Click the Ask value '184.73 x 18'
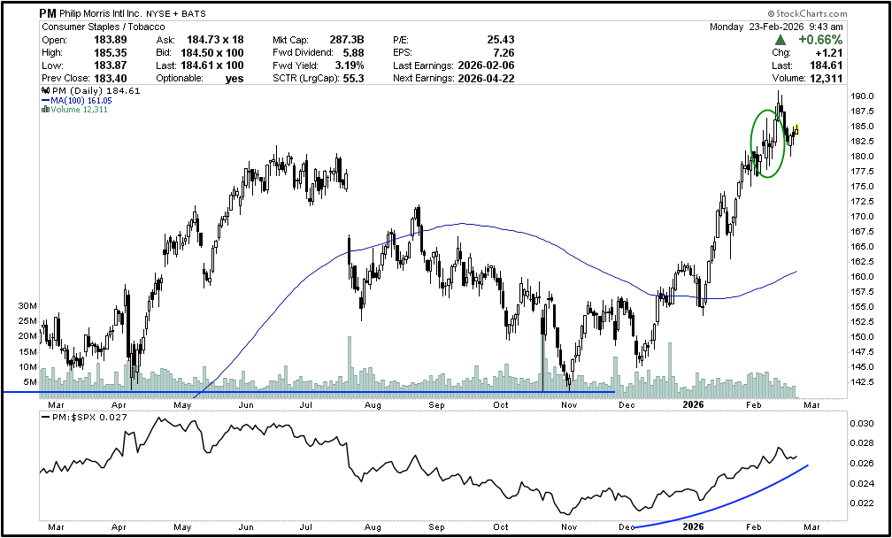Viewport: 892px width, 538px height. (215, 40)
